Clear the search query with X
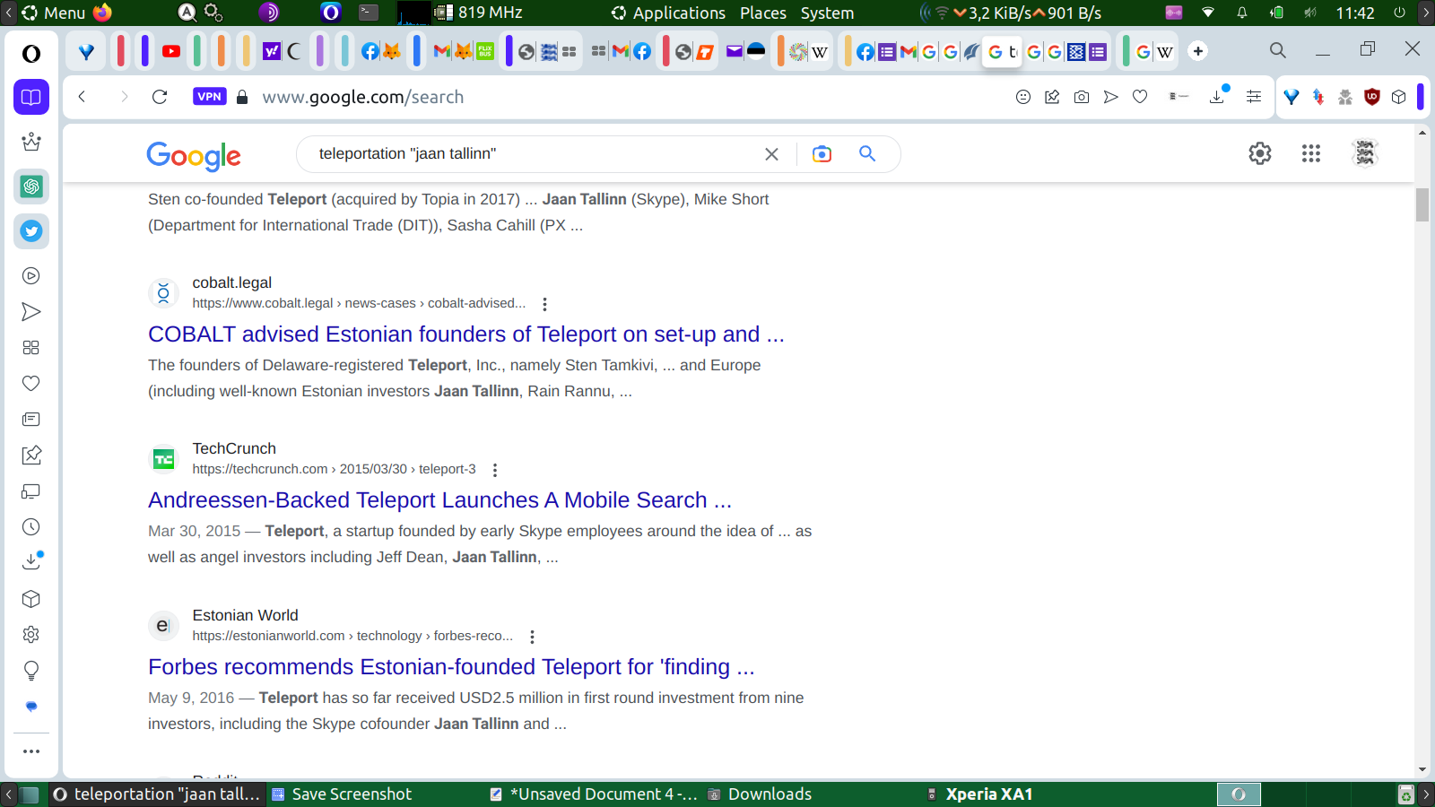 (x=771, y=154)
